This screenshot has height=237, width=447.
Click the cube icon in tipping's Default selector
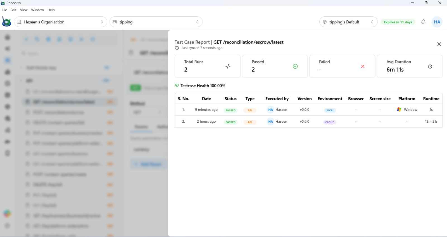(x=325, y=22)
